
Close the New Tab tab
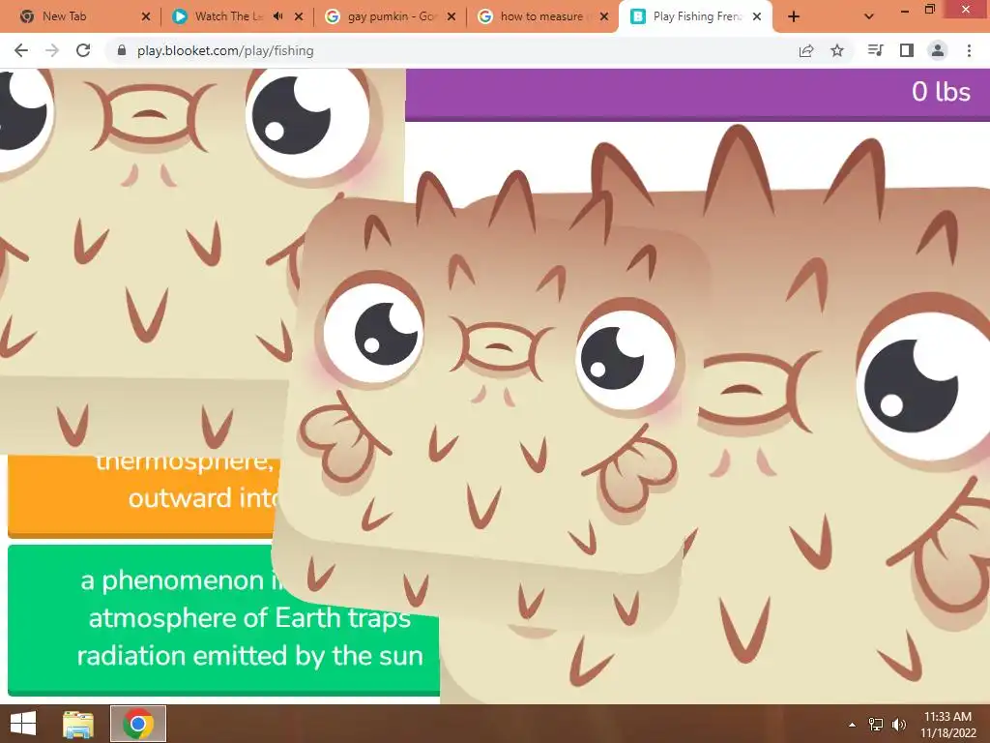[146, 16]
